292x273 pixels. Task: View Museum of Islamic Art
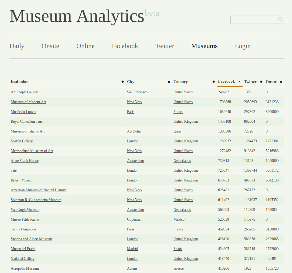pos(27,131)
